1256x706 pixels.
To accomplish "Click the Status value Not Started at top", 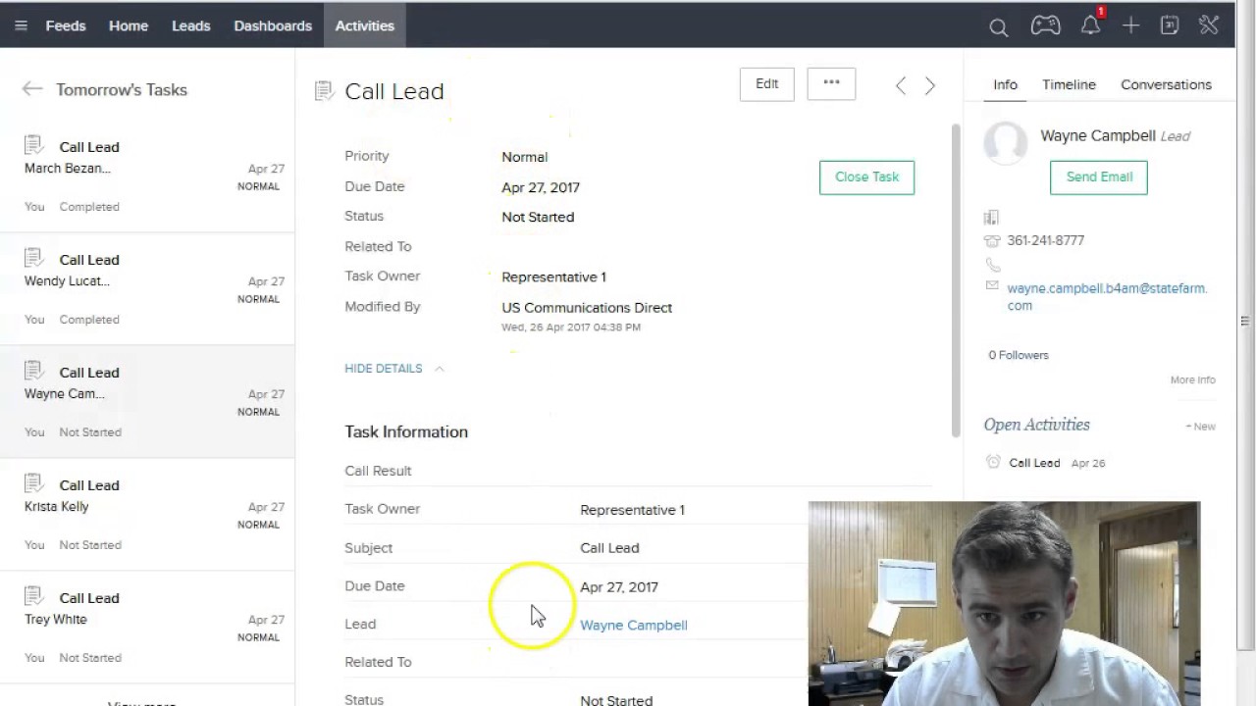I will (x=538, y=217).
